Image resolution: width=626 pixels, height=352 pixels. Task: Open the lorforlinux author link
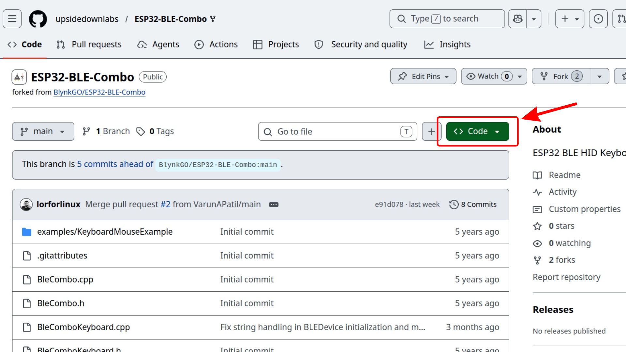pos(58,204)
